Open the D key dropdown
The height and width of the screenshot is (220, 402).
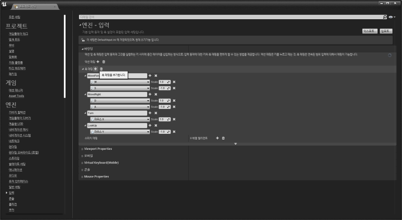pyautogui.click(x=120, y=101)
